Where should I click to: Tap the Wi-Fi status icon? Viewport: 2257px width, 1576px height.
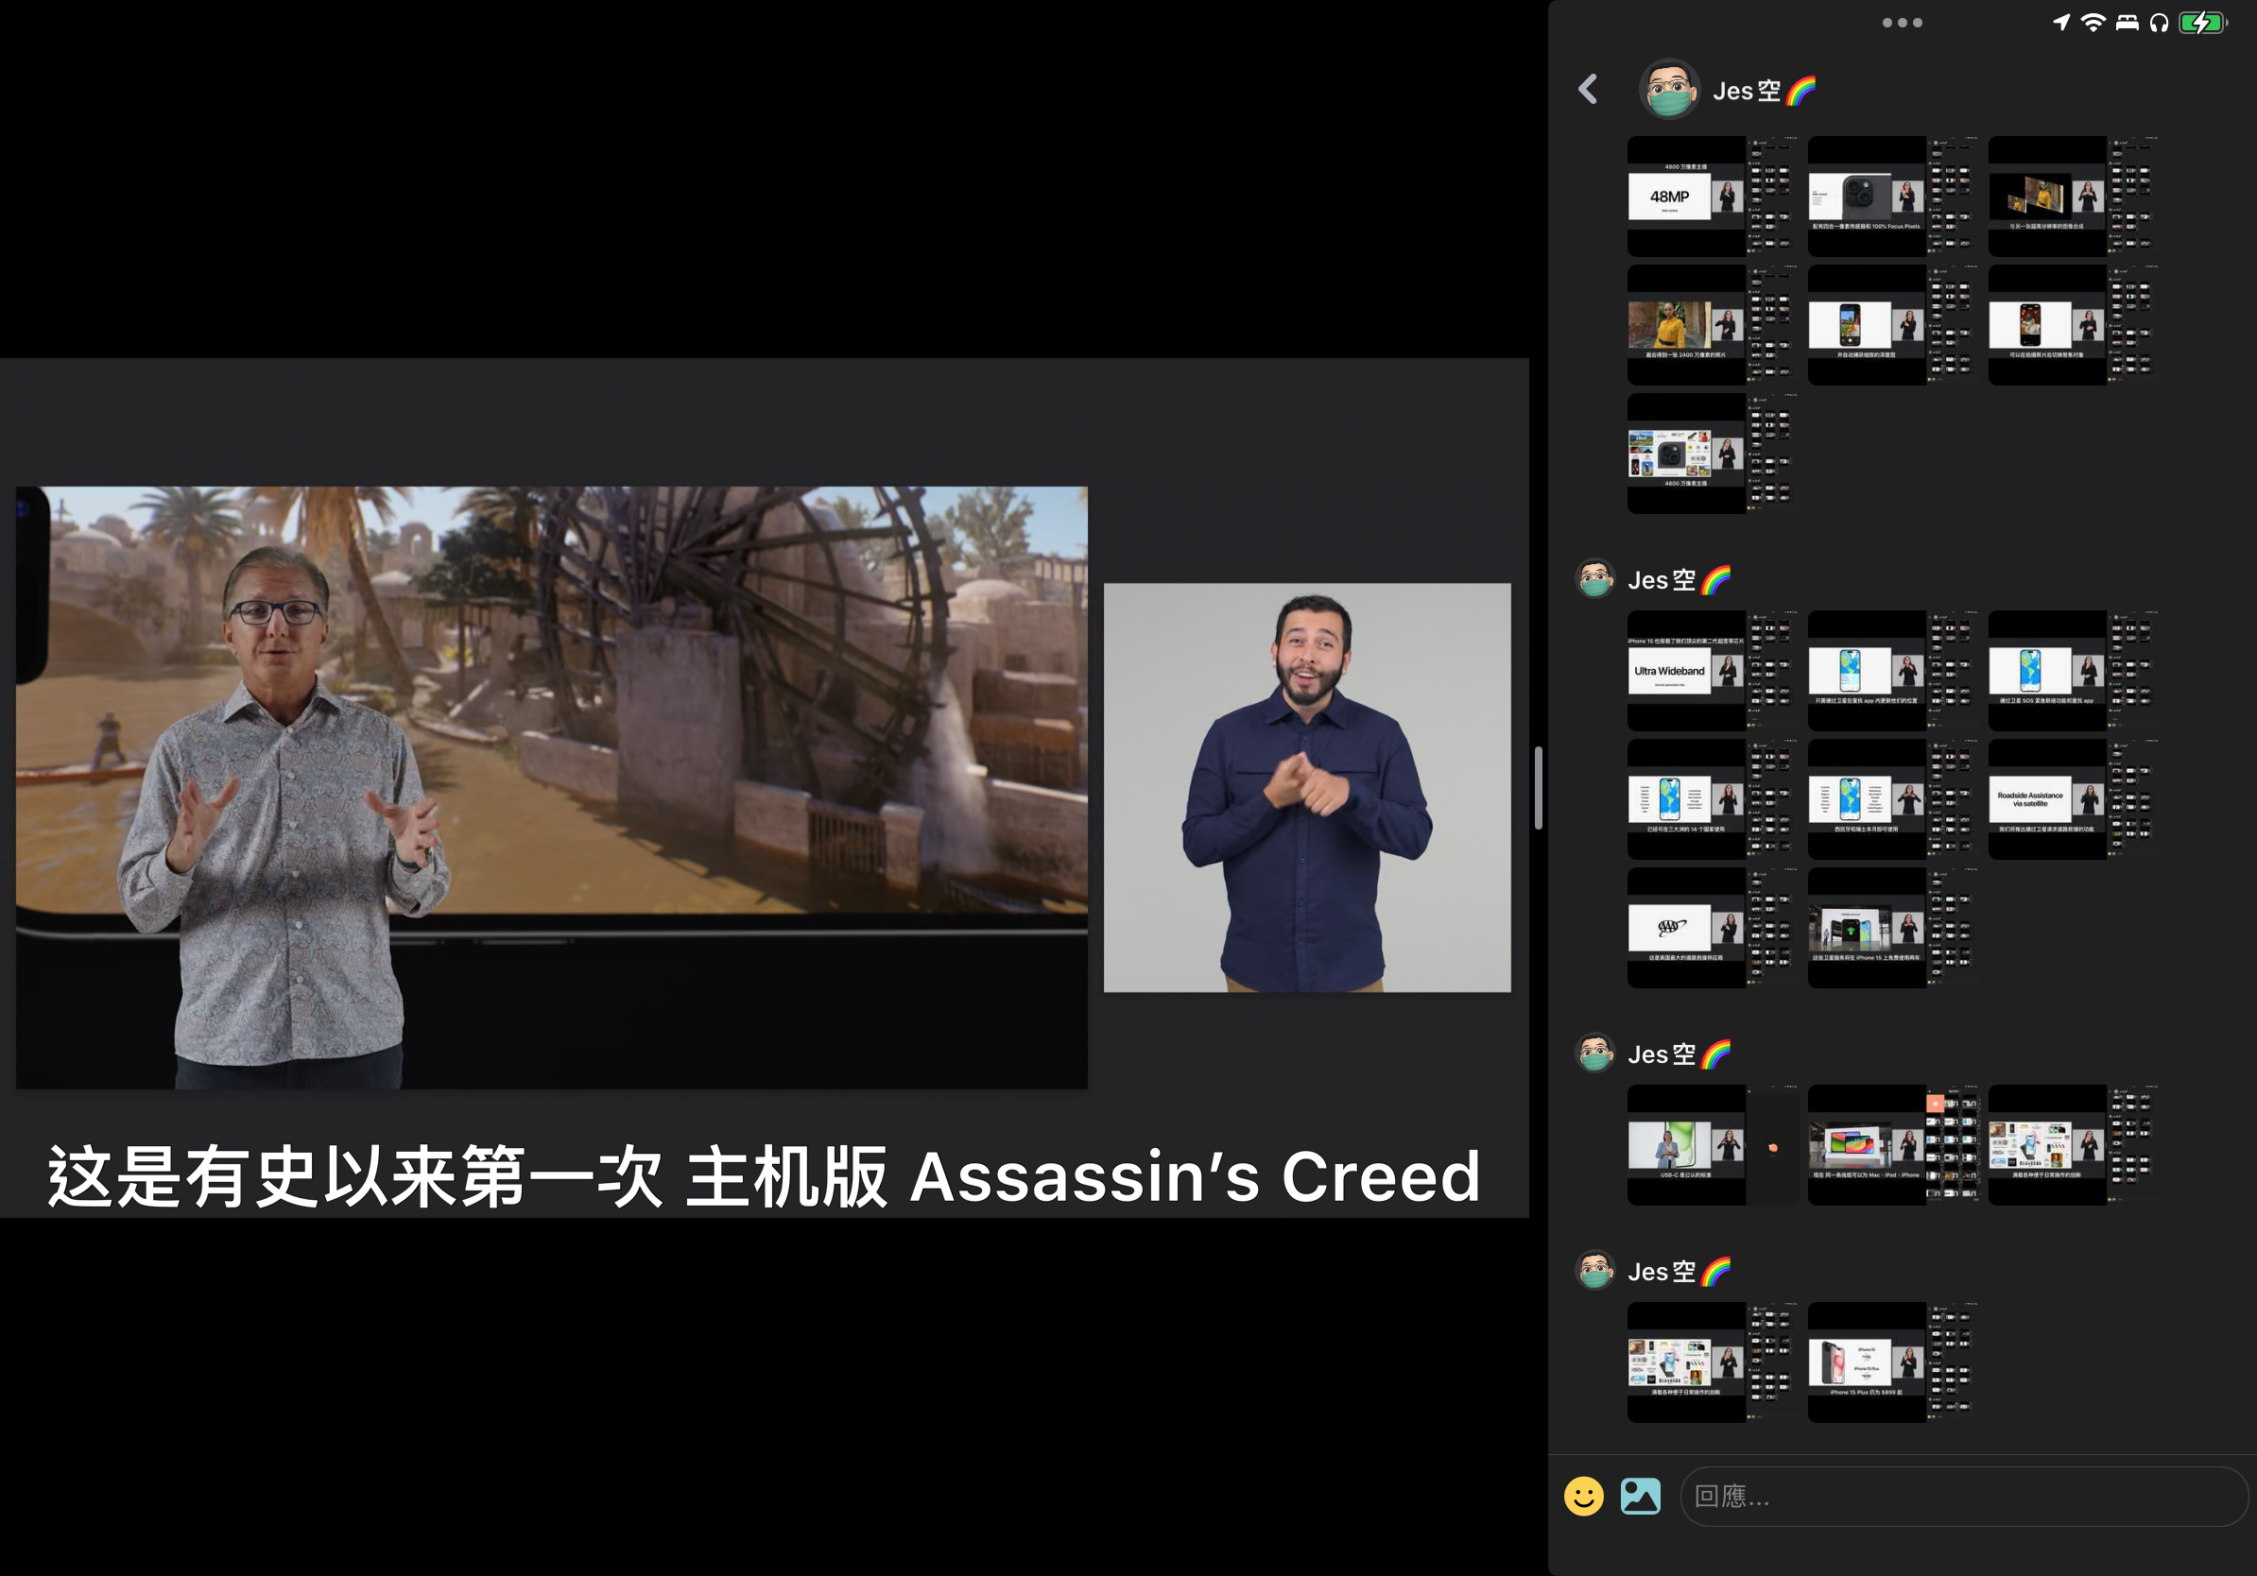click(x=2093, y=23)
